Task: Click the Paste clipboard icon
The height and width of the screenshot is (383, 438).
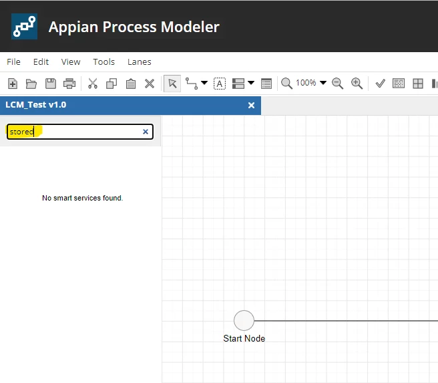Action: (x=130, y=84)
